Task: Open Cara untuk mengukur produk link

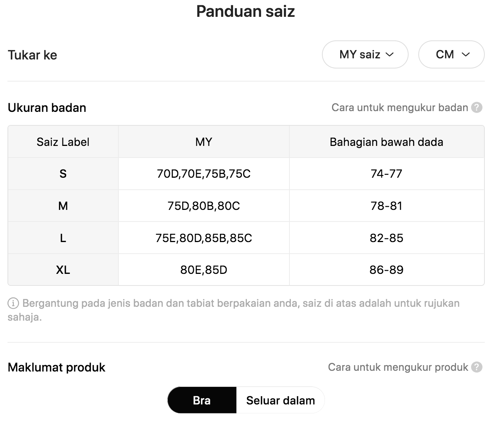Action: [x=398, y=367]
